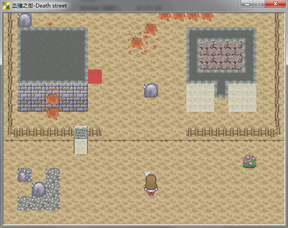Click the orange blob below the brick wall
The width and height of the screenshot is (288, 228).
(53, 114)
